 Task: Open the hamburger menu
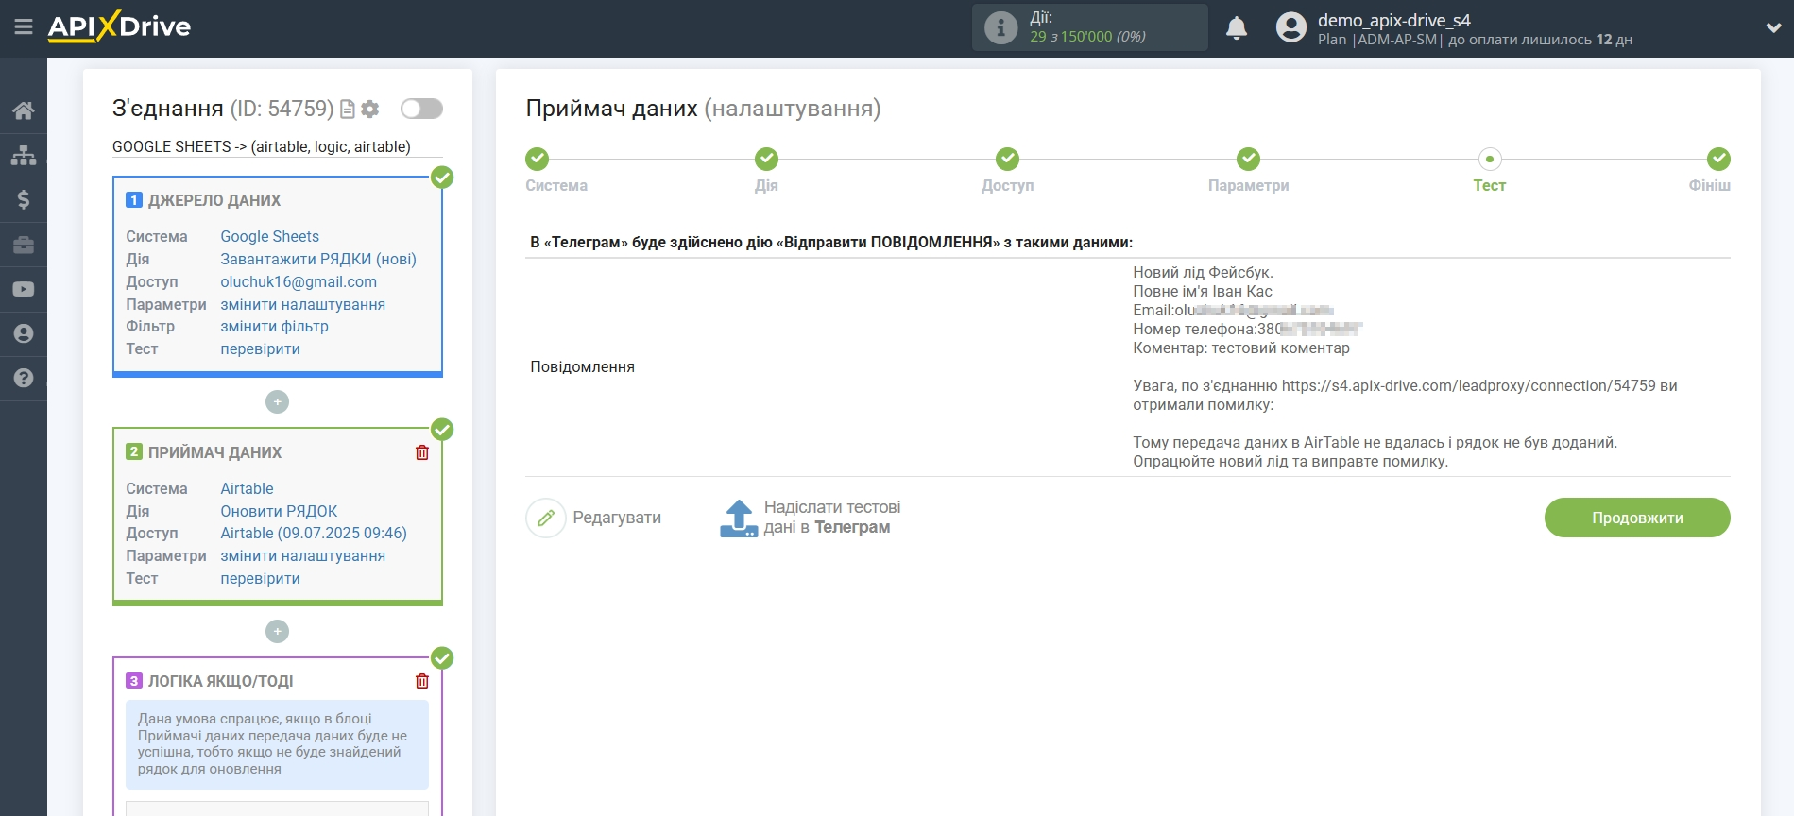point(24,27)
